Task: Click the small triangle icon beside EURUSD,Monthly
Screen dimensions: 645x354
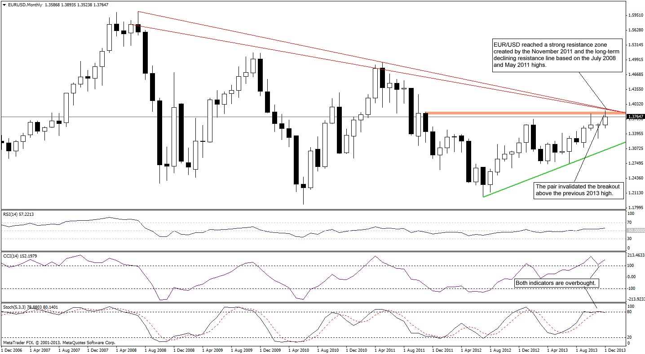Action: 4,4
